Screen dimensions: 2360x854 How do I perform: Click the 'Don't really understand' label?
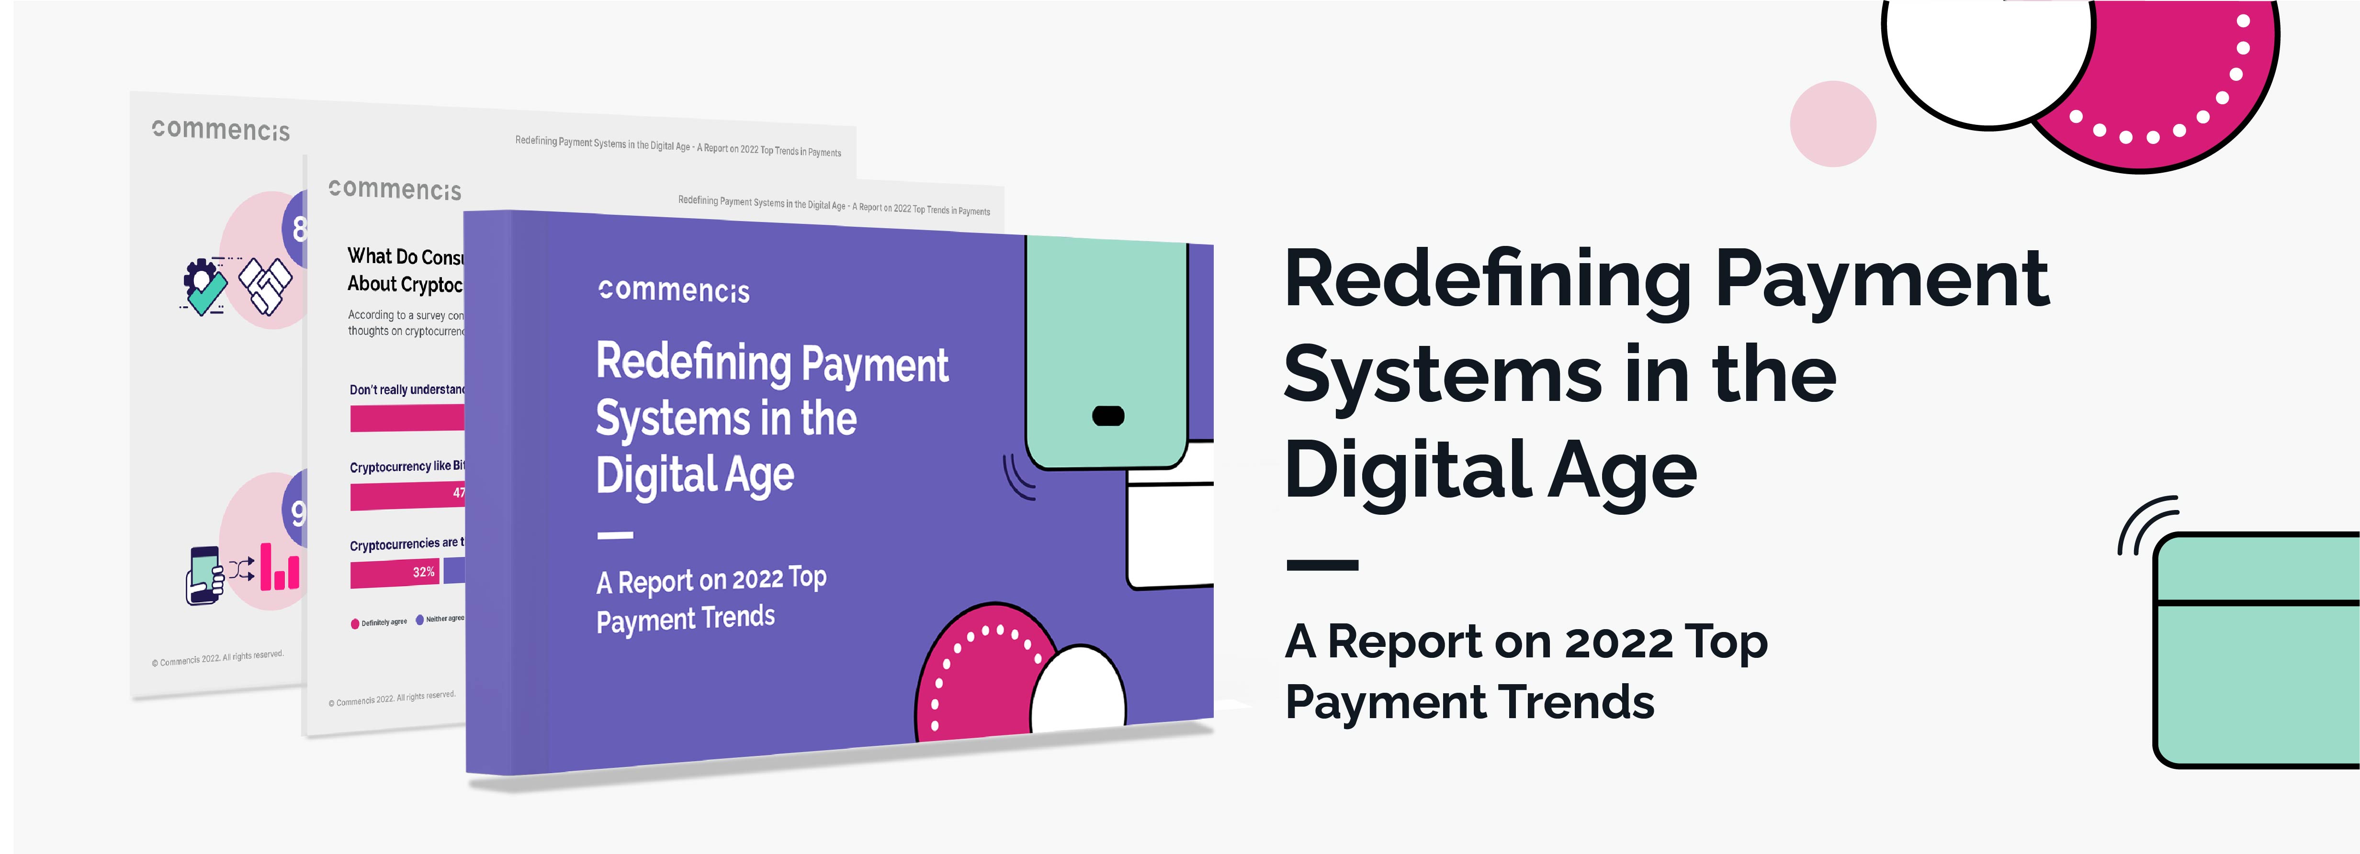point(407,389)
